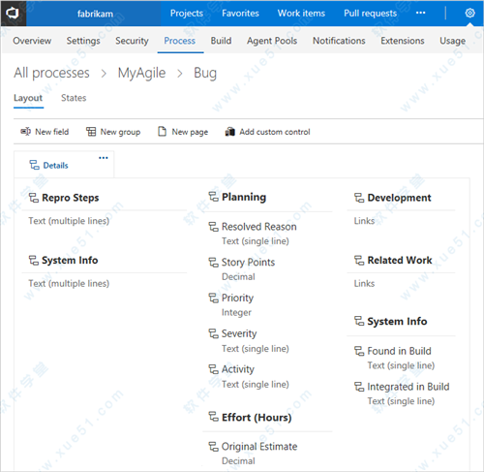
Task: Open the Projects menu in header
Action: pyautogui.click(x=187, y=14)
